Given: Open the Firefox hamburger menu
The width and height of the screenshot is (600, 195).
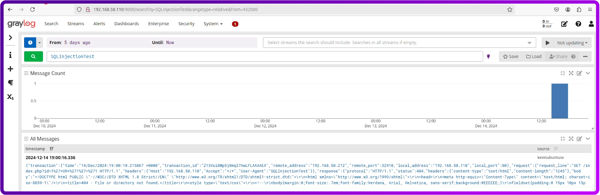Looking at the screenshot, I should pos(590,10).
